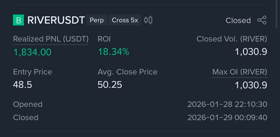Click the Closed Vol. (RIVER) label
280x137 pixels.
[x=232, y=39]
